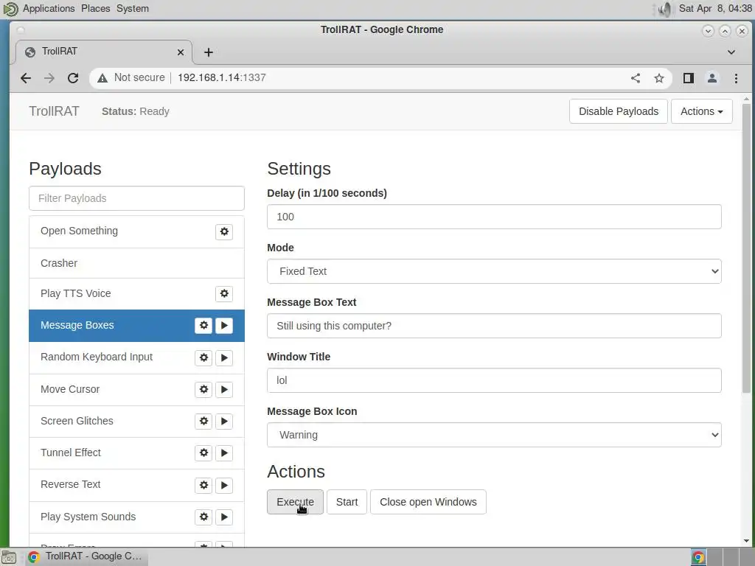Close the TrollRAT tab
Screen dimensions: 755x566
tap(181, 52)
